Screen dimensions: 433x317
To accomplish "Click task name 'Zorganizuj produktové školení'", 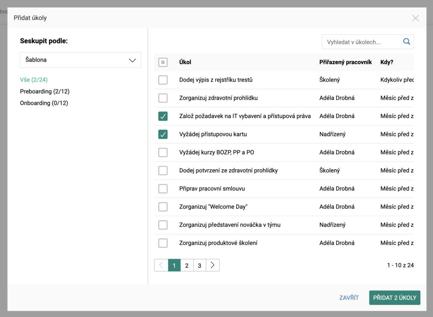I will pos(218,243).
